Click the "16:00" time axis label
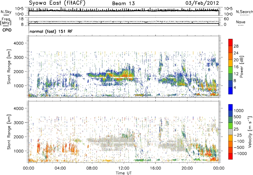253x175 pixels. (x=155, y=168)
